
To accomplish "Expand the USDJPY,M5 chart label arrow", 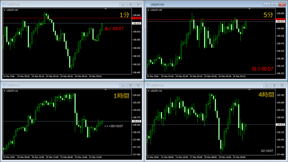I will [x=149, y=10].
